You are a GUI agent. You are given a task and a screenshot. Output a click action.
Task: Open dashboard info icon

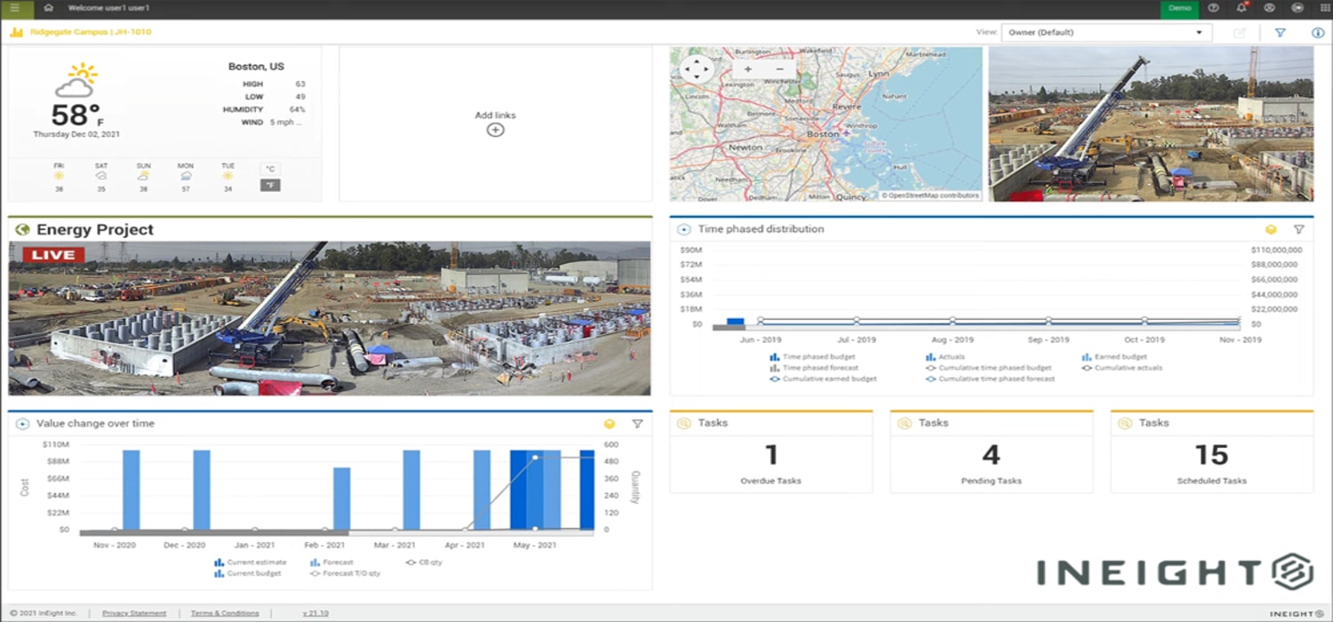pyautogui.click(x=1318, y=33)
